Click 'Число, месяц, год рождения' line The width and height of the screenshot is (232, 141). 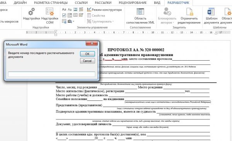click(76, 87)
